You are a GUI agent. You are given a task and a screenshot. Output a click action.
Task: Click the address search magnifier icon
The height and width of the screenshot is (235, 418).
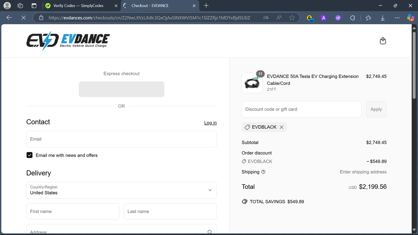[210, 232]
